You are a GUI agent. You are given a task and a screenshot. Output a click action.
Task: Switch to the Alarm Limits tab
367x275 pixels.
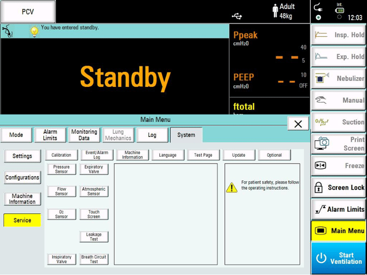50,135
